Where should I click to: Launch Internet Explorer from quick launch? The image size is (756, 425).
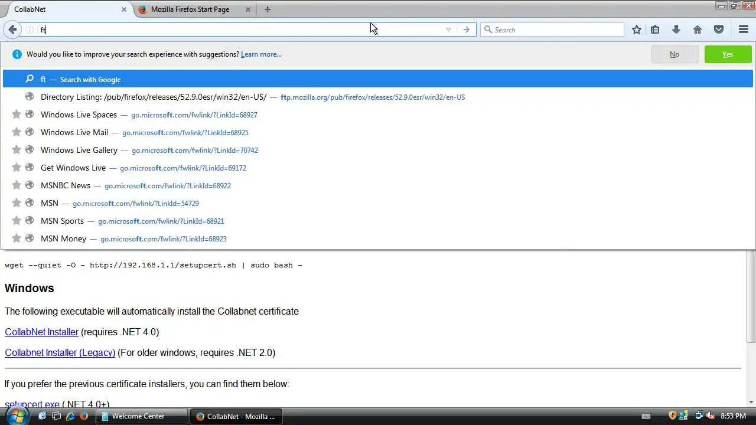tap(70, 416)
